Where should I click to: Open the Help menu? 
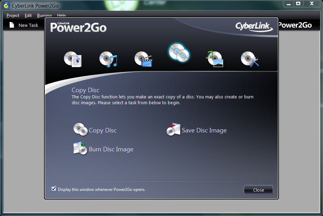61,15
